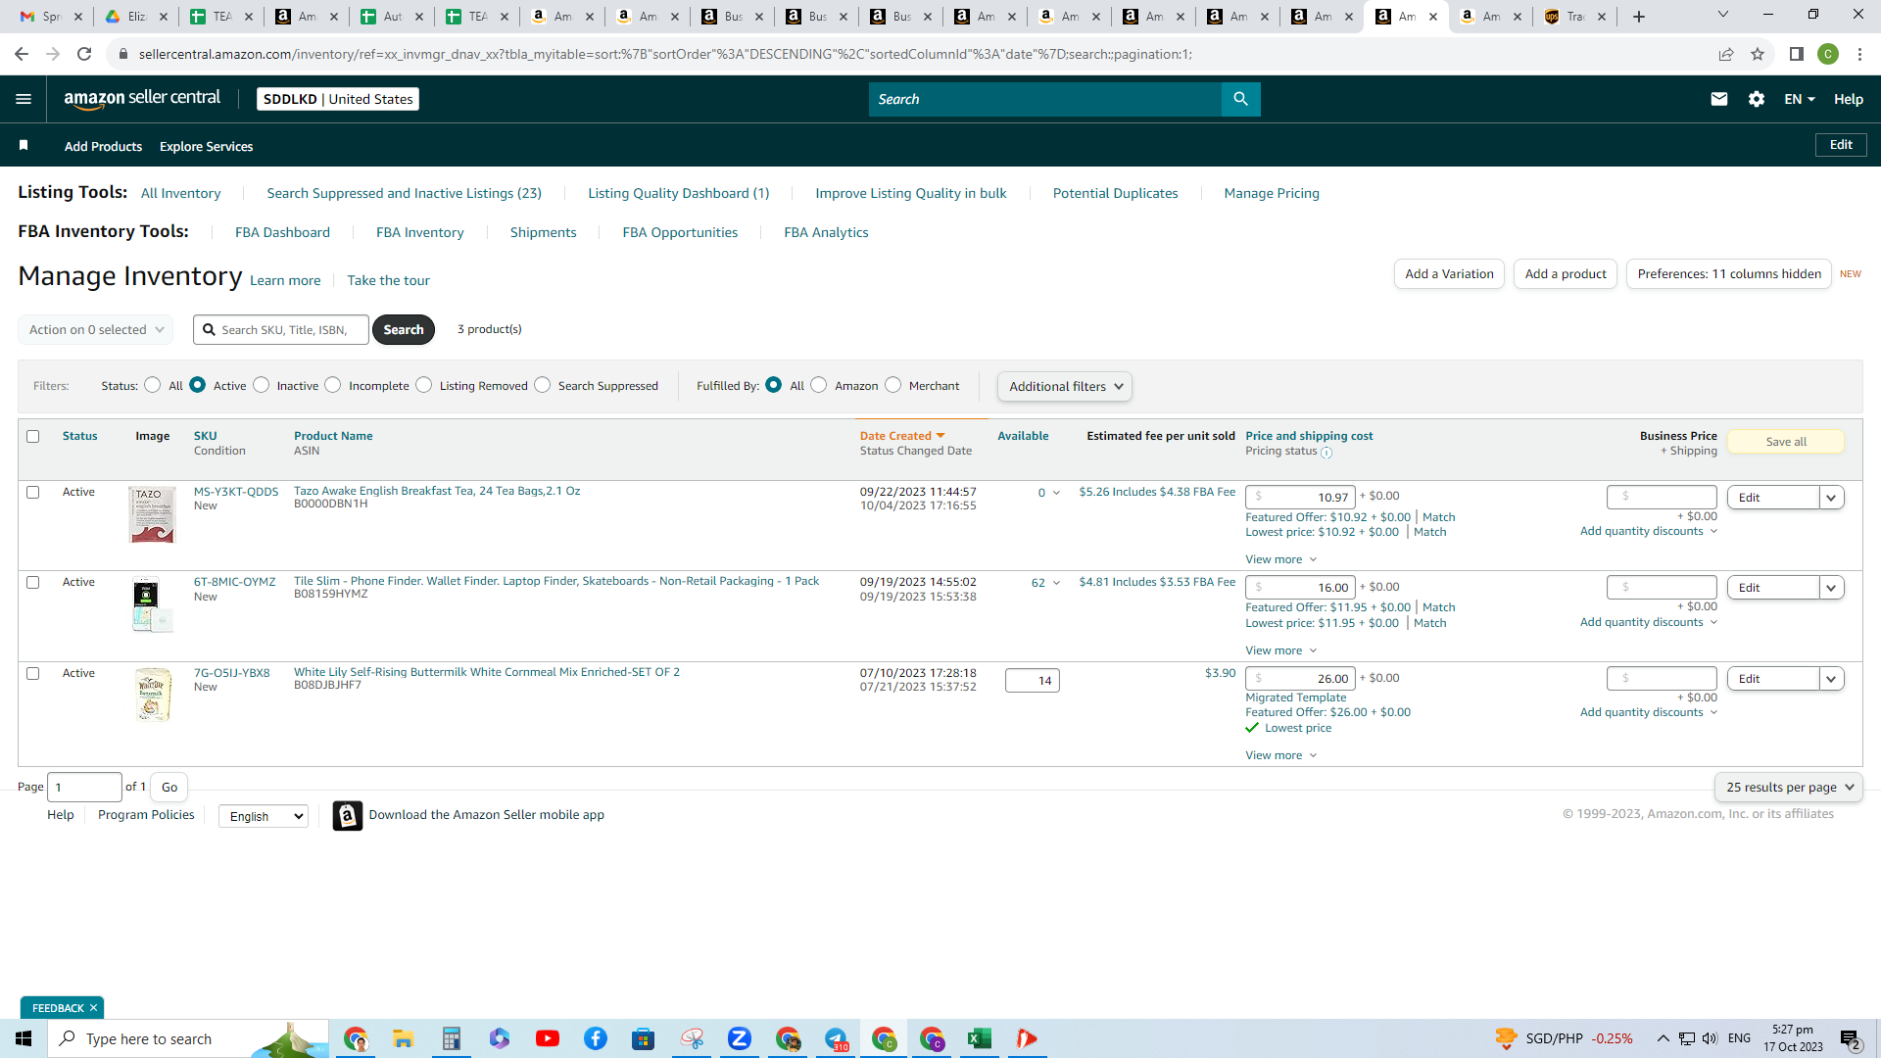This screenshot has height=1058, width=1881.
Task: Open the messages envelope icon
Action: tap(1718, 99)
